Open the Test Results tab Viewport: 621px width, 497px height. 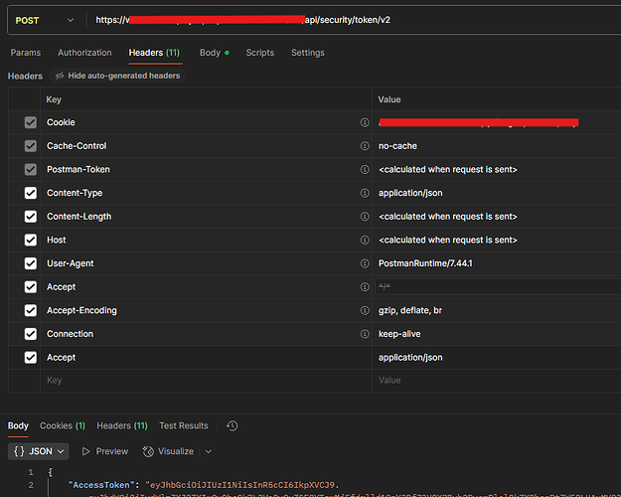tap(184, 426)
